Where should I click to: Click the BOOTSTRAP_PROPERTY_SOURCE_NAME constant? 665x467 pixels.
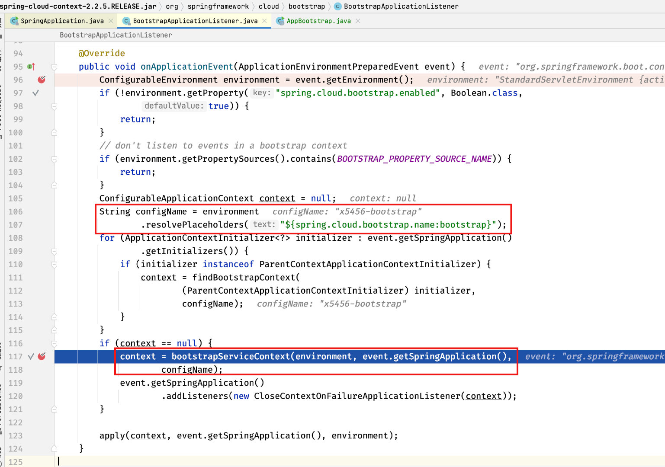point(414,159)
